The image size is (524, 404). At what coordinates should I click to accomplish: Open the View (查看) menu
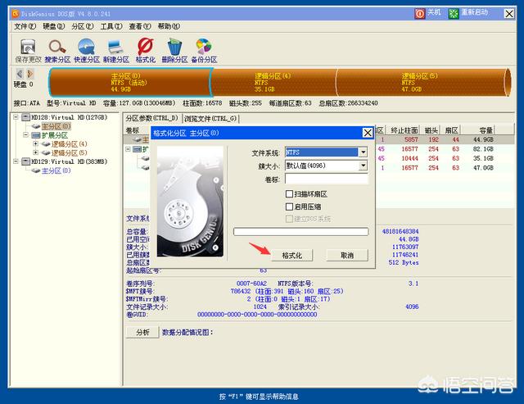coord(140,26)
